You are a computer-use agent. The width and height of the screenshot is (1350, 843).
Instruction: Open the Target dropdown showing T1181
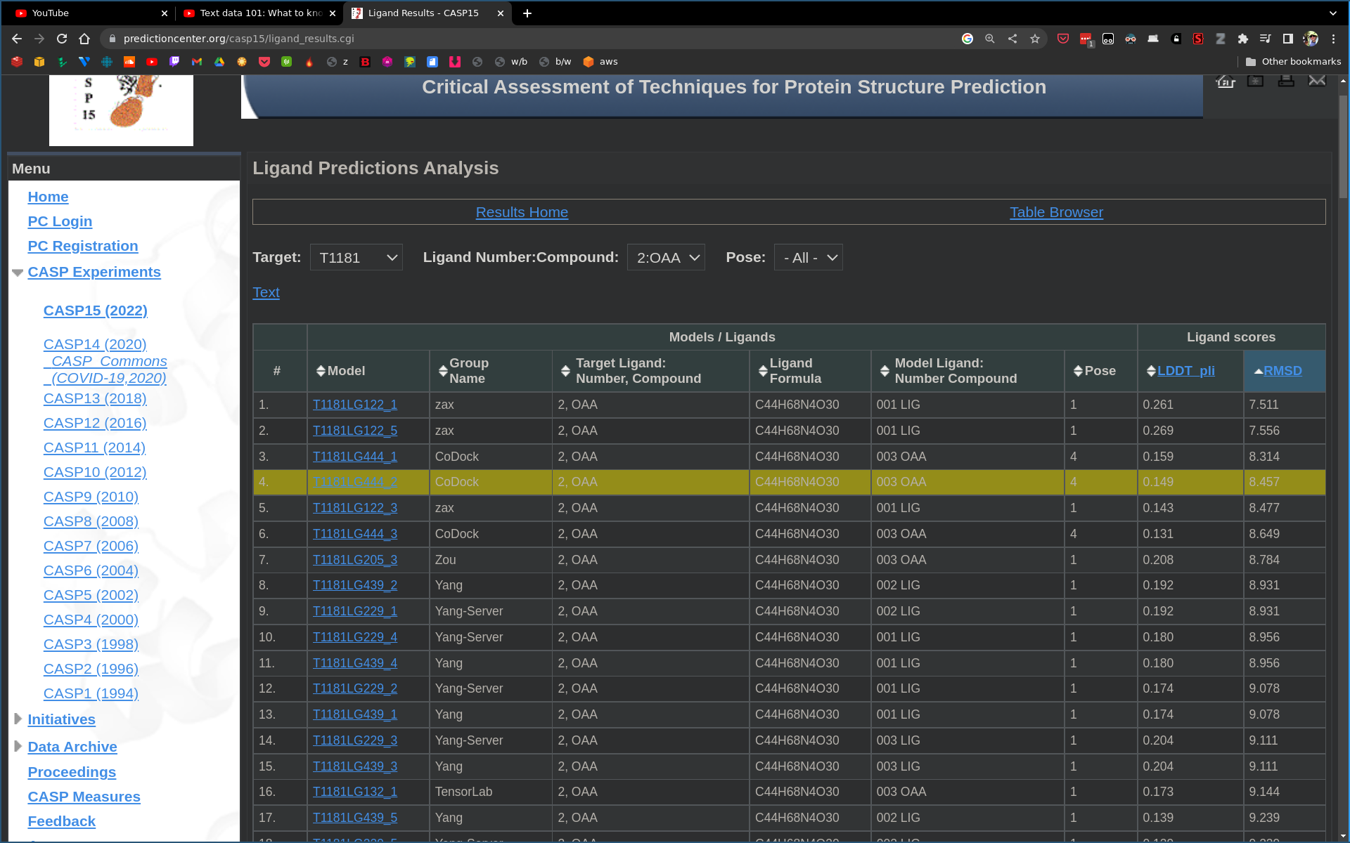[x=356, y=258]
